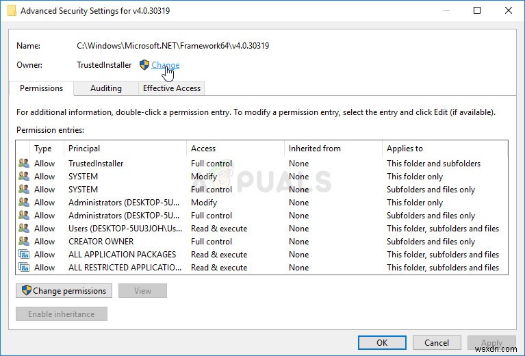This screenshot has width=525, height=356.
Task: Open the Change owner link
Action: pos(165,65)
